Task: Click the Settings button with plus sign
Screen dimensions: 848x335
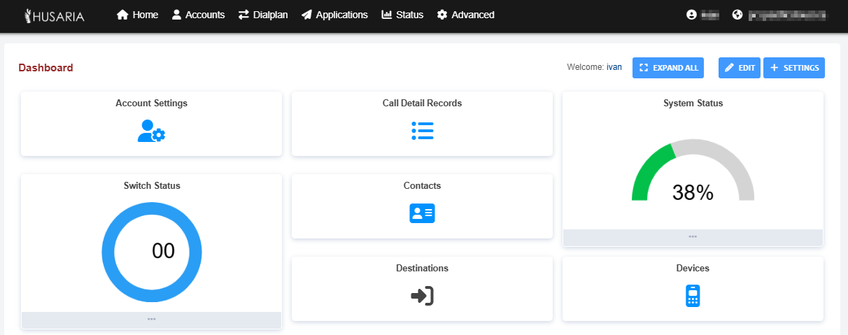Action: [794, 68]
